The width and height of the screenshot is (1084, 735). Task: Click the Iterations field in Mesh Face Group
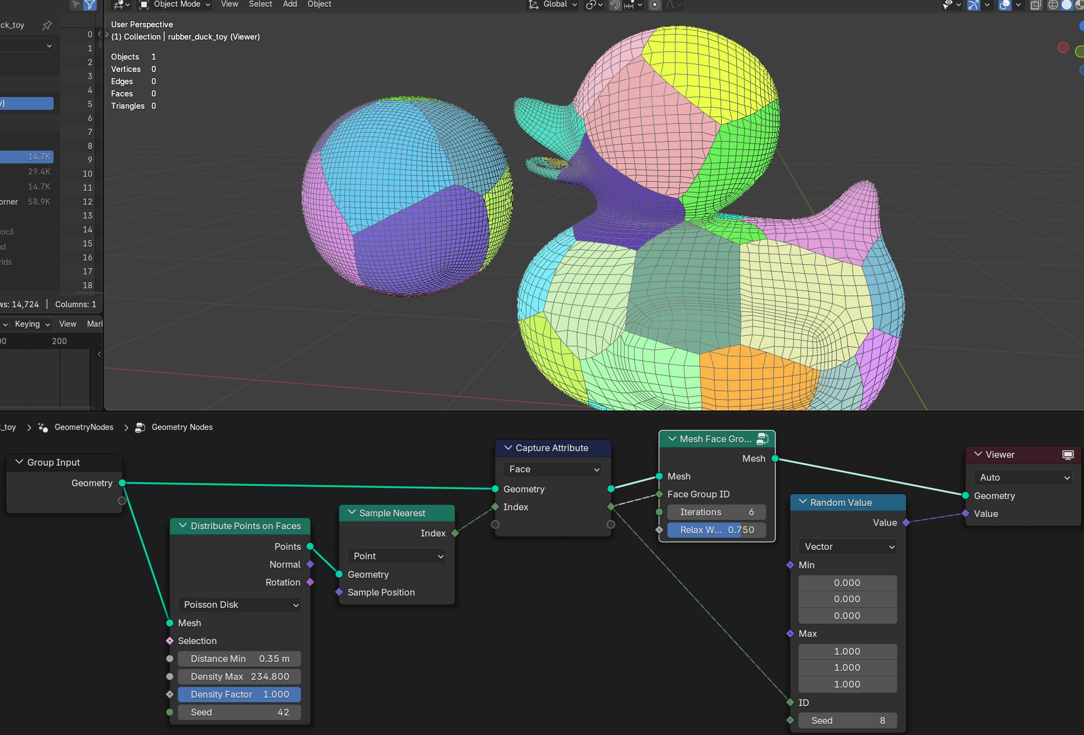[717, 512]
